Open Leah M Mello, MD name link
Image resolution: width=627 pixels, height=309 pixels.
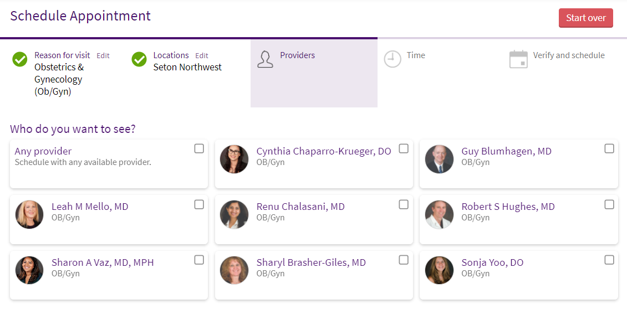pyautogui.click(x=90, y=207)
